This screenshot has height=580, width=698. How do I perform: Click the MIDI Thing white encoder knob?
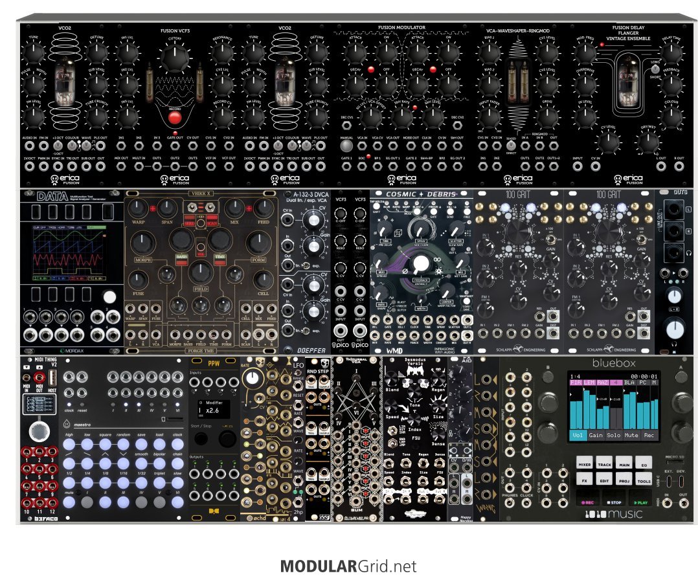coord(39,431)
